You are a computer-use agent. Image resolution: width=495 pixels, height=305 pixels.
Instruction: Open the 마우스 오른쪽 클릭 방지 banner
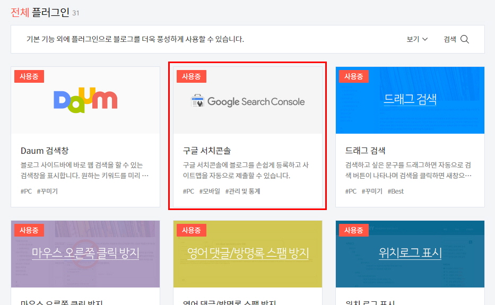(85, 254)
